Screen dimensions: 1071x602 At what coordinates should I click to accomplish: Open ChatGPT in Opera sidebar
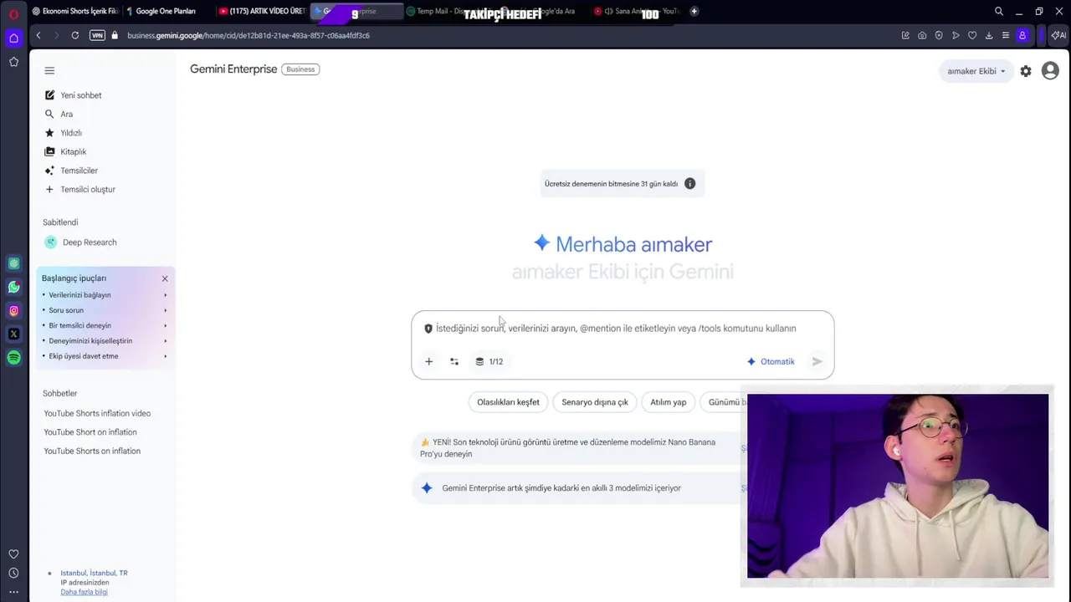(13, 263)
